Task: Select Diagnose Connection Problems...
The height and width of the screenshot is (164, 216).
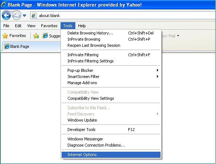Action: click(x=111, y=145)
